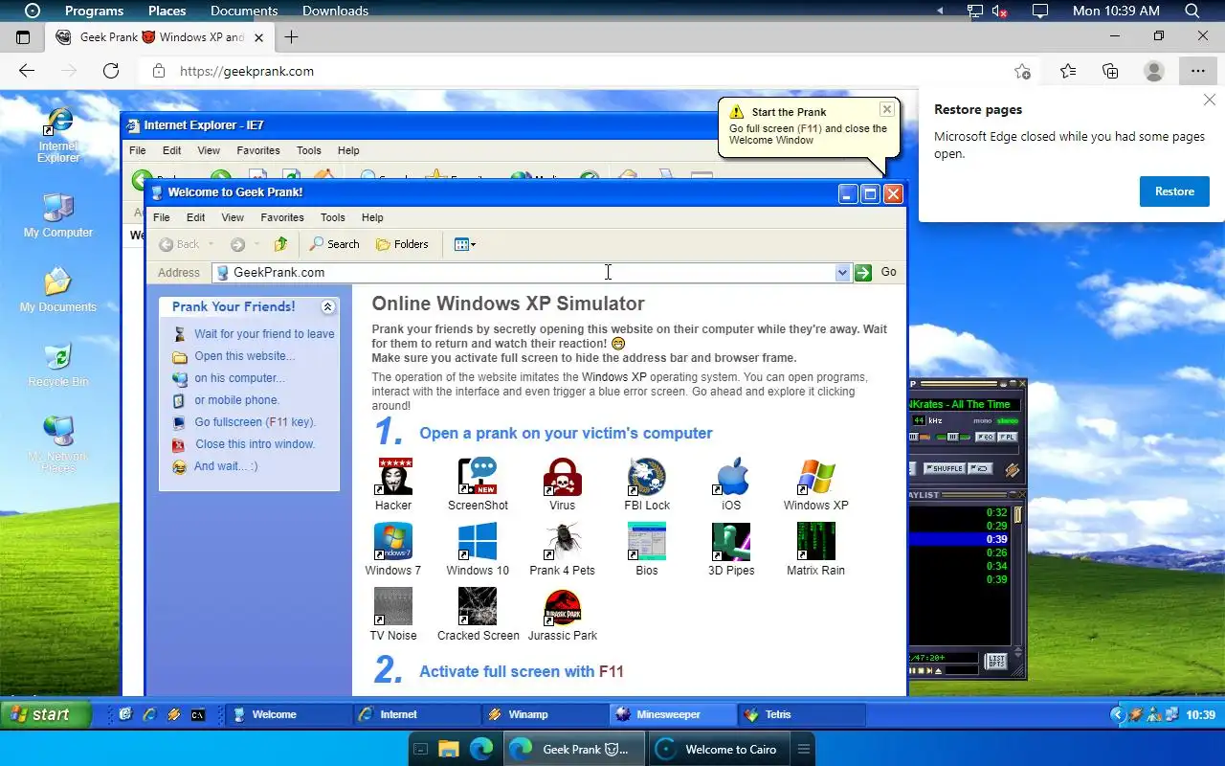Click command prompt quick launch icon
The image size is (1225, 766).
[x=198, y=714]
